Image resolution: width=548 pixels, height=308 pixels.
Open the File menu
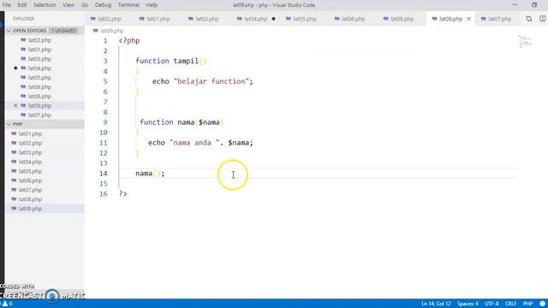coord(6,5)
